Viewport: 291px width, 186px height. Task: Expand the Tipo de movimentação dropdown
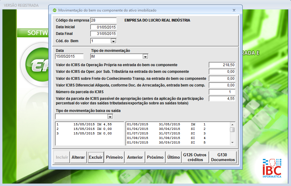[145, 56]
